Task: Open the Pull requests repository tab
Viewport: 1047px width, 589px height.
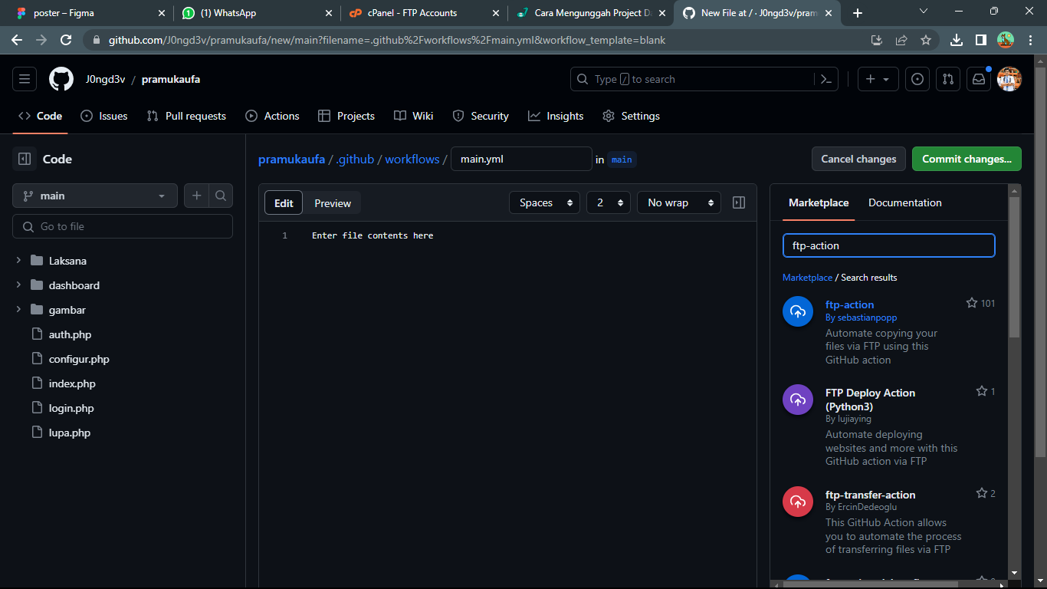Action: pyautogui.click(x=186, y=116)
